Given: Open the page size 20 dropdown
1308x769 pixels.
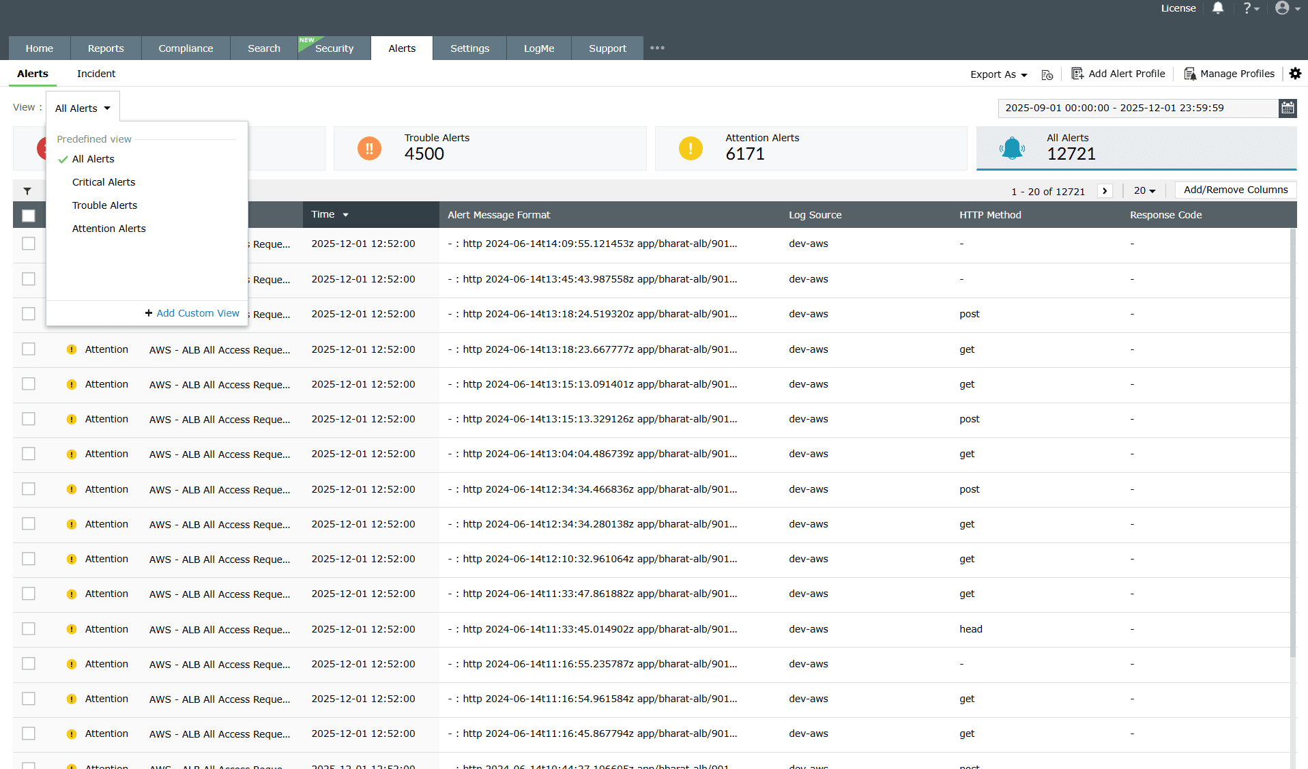Looking at the screenshot, I should point(1144,190).
